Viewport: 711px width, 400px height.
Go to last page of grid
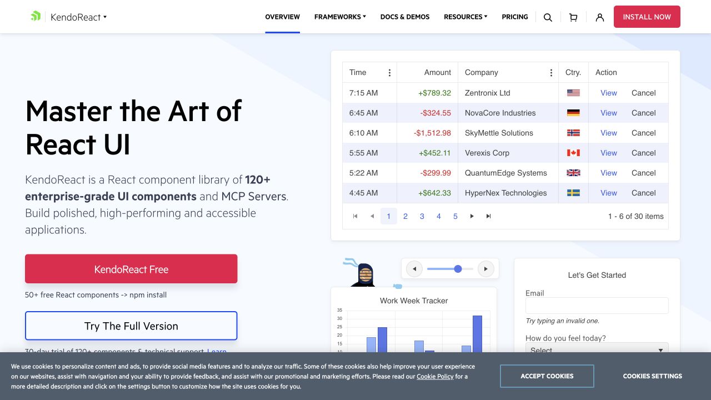pyautogui.click(x=489, y=216)
